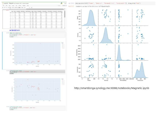Click the last code cell at bottom
158x113 pixels.
[37, 108]
